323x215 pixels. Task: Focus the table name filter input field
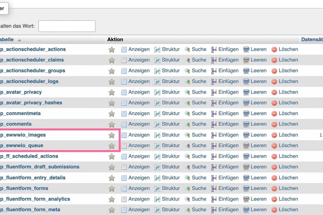(x=67, y=26)
